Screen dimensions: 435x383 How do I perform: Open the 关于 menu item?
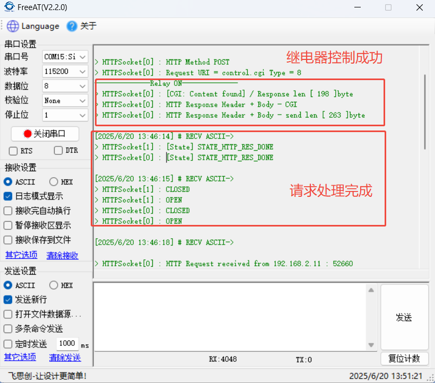(x=88, y=26)
